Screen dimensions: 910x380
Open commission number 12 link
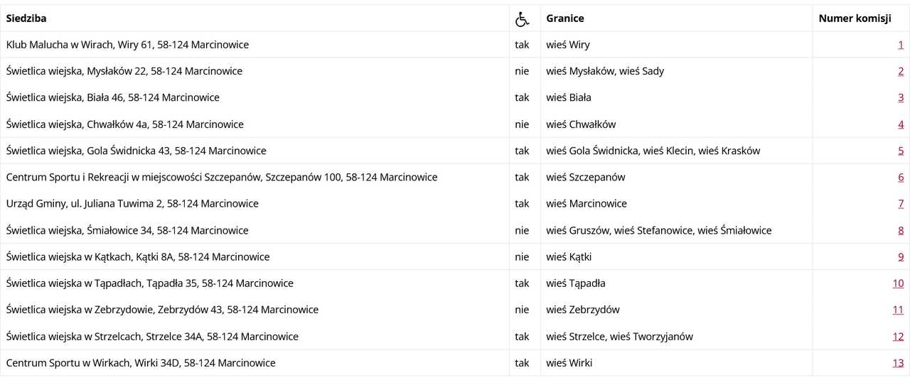coord(898,336)
